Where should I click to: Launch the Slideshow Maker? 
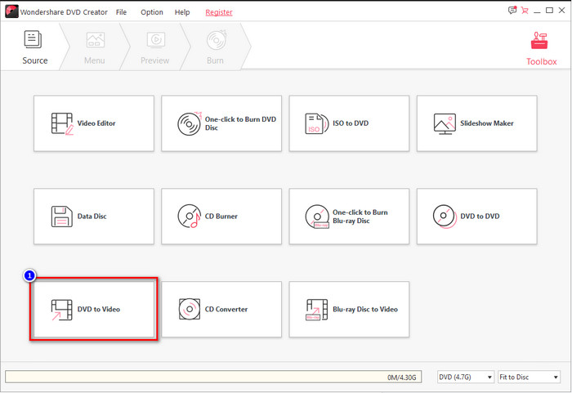point(476,123)
